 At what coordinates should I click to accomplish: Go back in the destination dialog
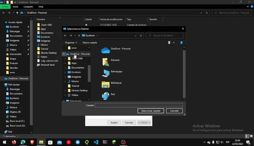(65, 36)
